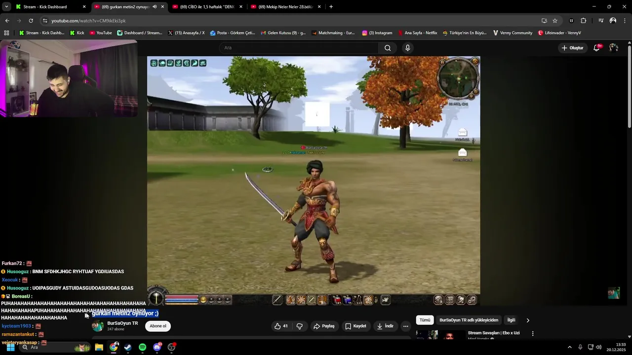Screen dimensions: 632x355
Task: Click the playing Metin2 video player
Action: tap(314, 181)
